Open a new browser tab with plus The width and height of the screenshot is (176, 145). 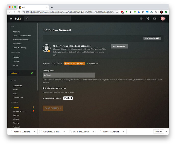[x=52, y=7]
